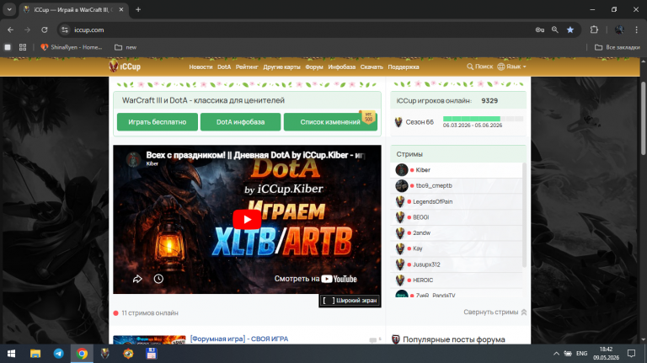Click 11 стримов онлайн text

(150, 313)
